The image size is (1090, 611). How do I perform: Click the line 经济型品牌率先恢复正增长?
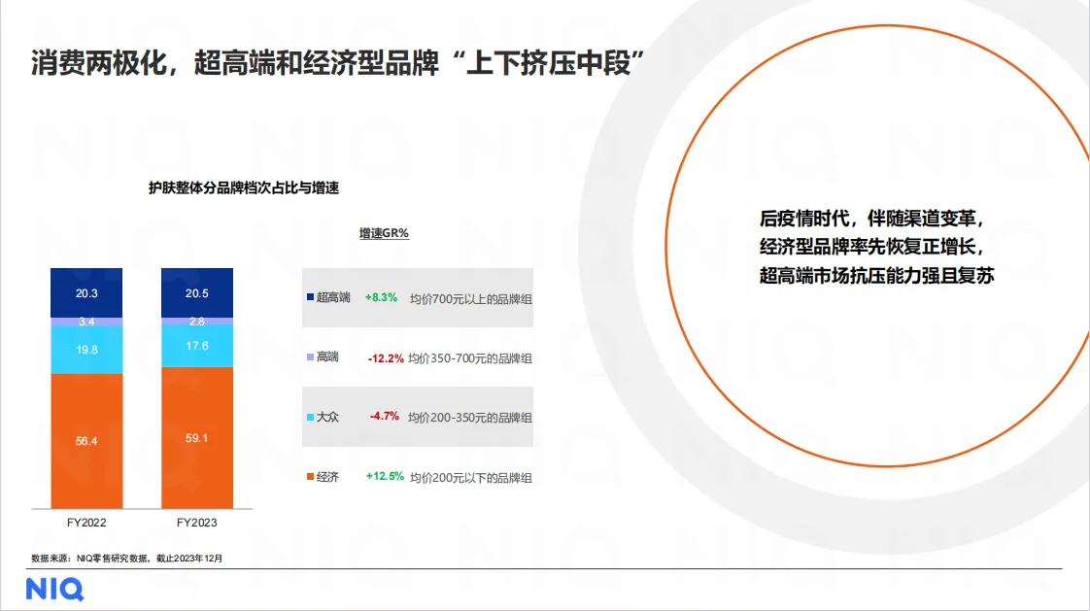point(872,247)
